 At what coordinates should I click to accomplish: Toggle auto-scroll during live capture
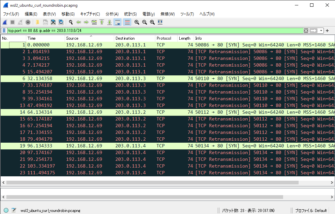[x=118, y=22]
